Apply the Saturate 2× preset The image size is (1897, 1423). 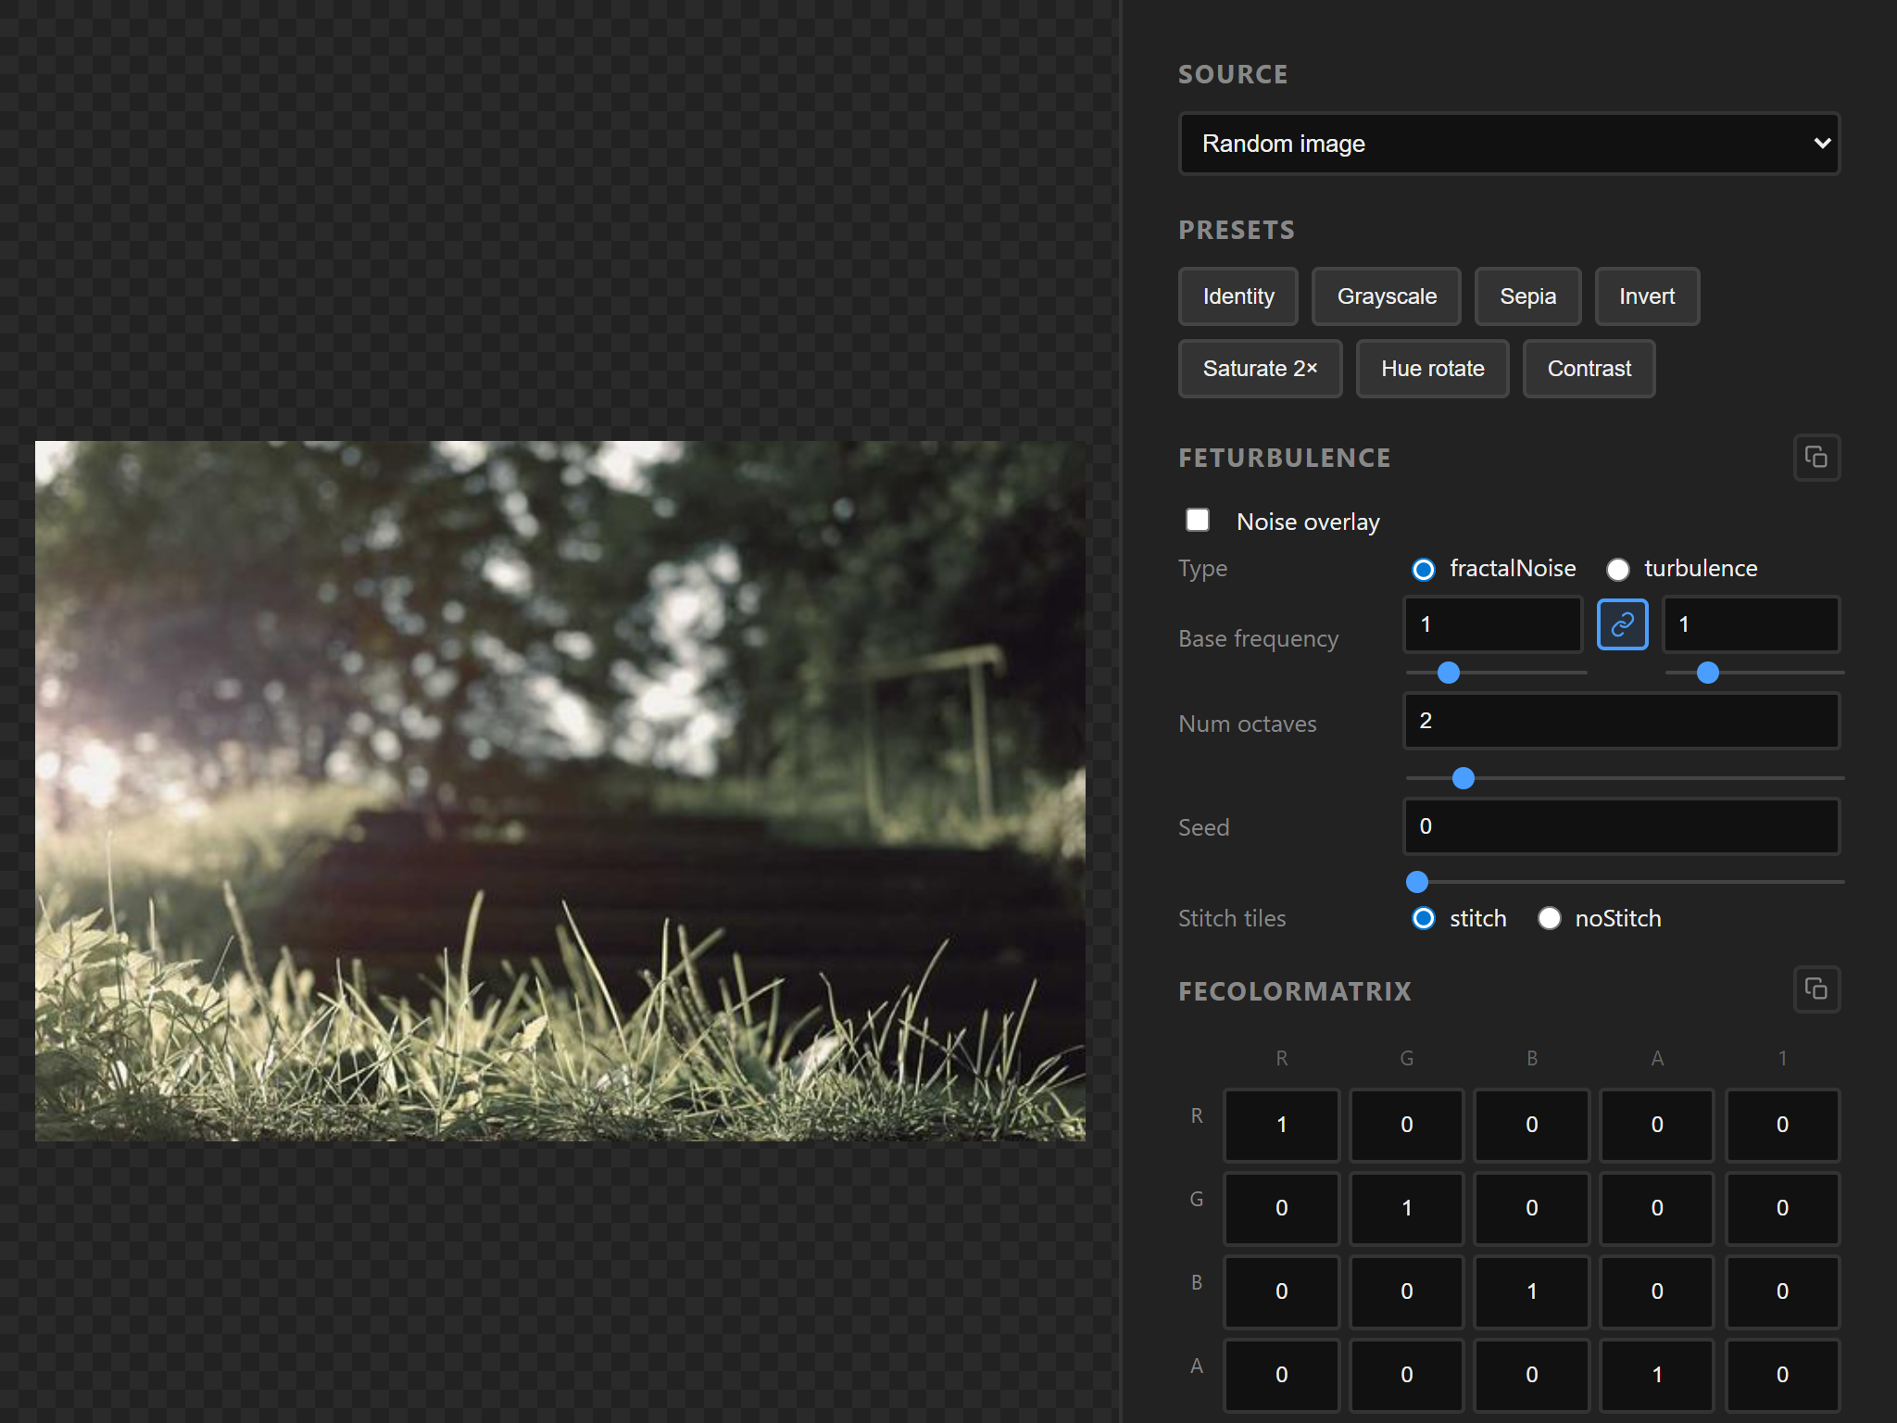point(1260,369)
